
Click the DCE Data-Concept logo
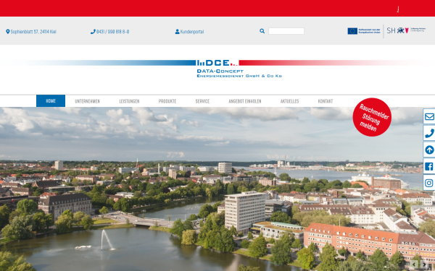click(239, 69)
